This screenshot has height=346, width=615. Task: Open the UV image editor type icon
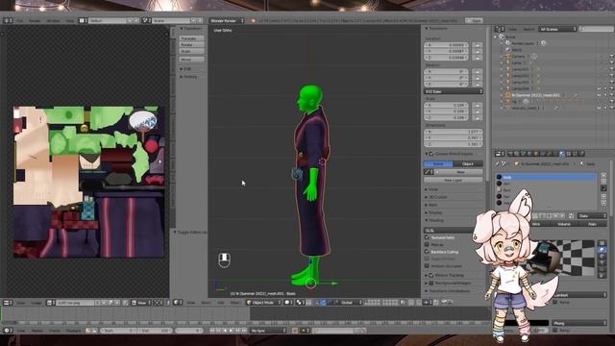click(8, 303)
